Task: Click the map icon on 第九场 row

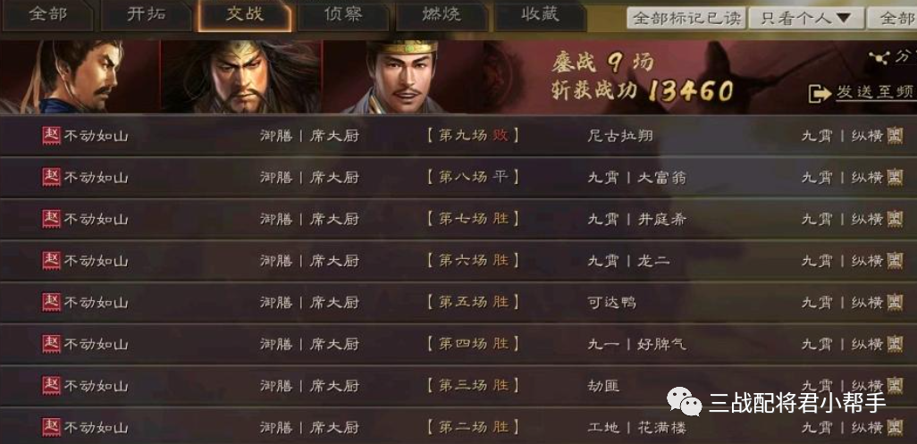Action: [895, 136]
